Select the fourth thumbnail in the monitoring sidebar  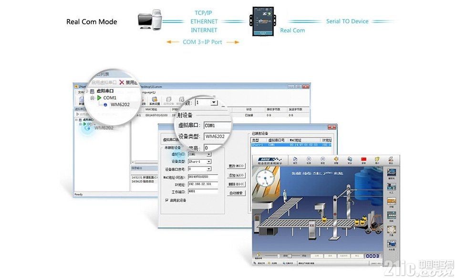point(391,215)
